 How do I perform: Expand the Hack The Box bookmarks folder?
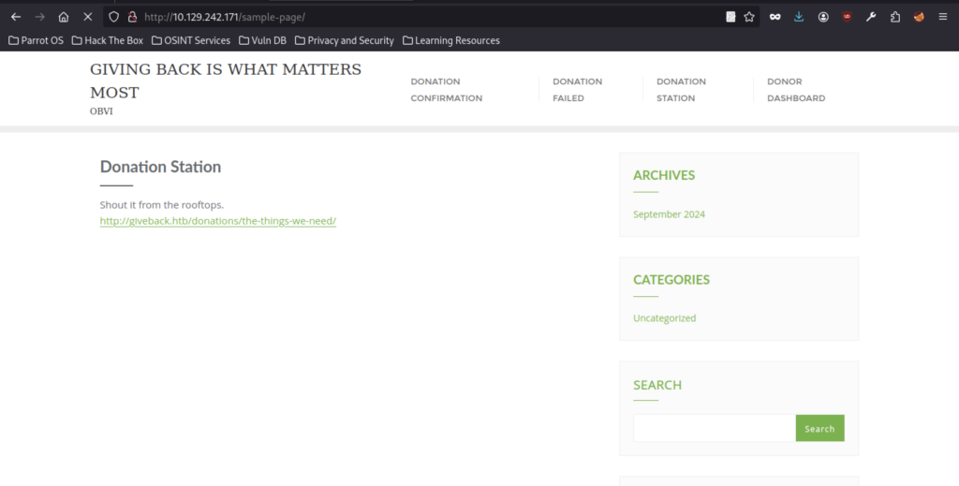tap(108, 40)
